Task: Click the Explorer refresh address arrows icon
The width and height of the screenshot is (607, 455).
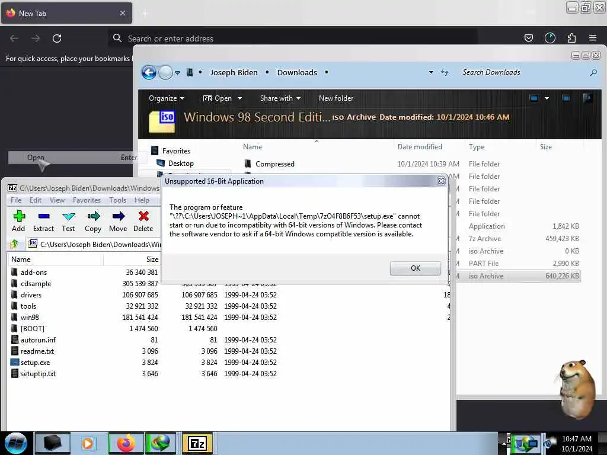Action: pos(445,72)
